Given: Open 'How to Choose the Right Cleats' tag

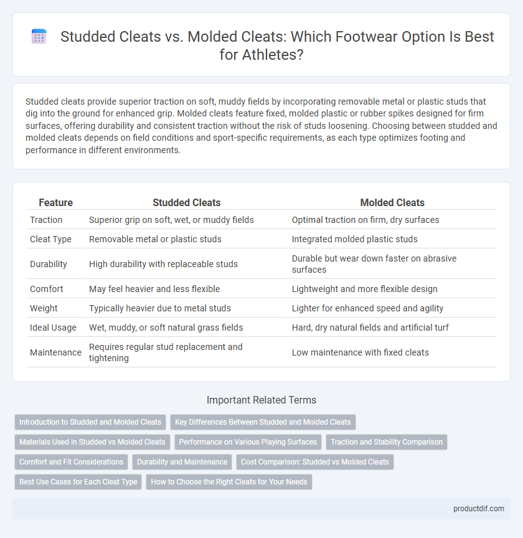Looking at the screenshot, I should click(229, 482).
